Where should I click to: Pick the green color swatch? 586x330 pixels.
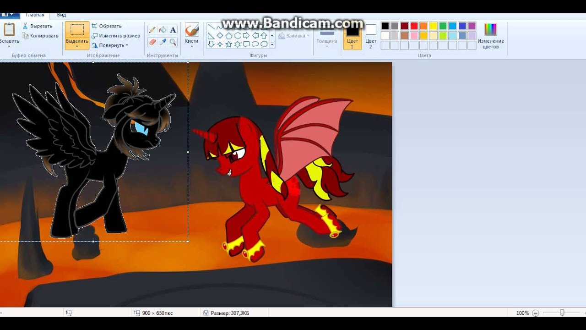pyautogui.click(x=443, y=26)
